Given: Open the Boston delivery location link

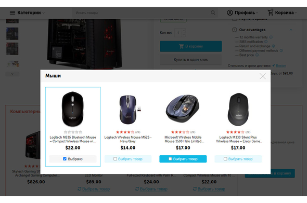Looking at the screenshot, I should click(x=281, y=65).
